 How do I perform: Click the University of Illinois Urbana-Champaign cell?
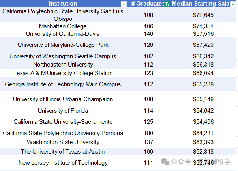(63, 99)
